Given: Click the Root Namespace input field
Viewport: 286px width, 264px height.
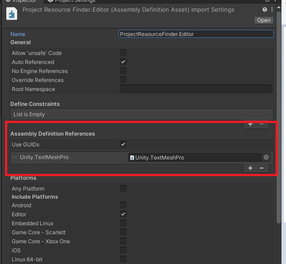Looking at the screenshot, I should point(196,89).
